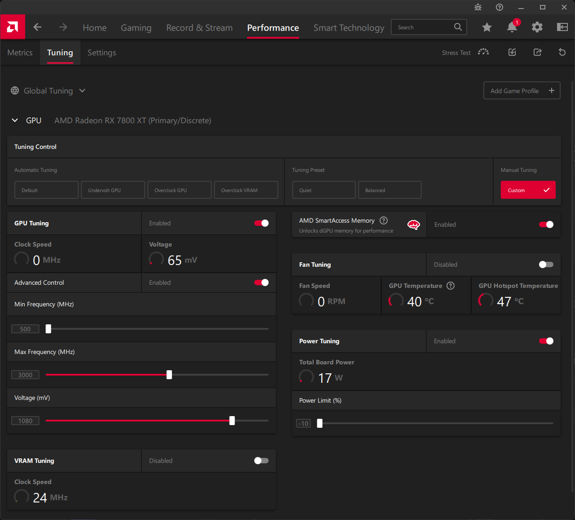
Task: Click SmartAccess Memory help icon
Action: point(384,220)
